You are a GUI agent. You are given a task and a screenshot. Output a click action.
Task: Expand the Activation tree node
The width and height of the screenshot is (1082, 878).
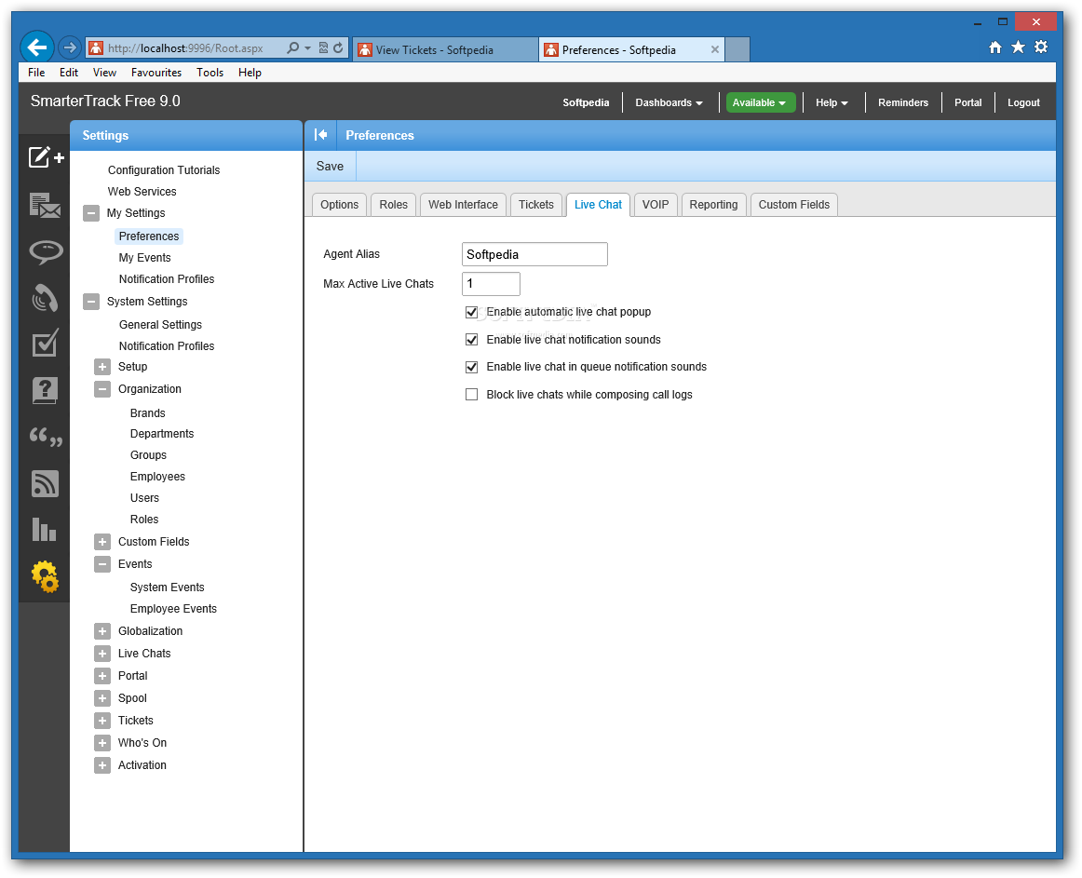[x=102, y=764]
